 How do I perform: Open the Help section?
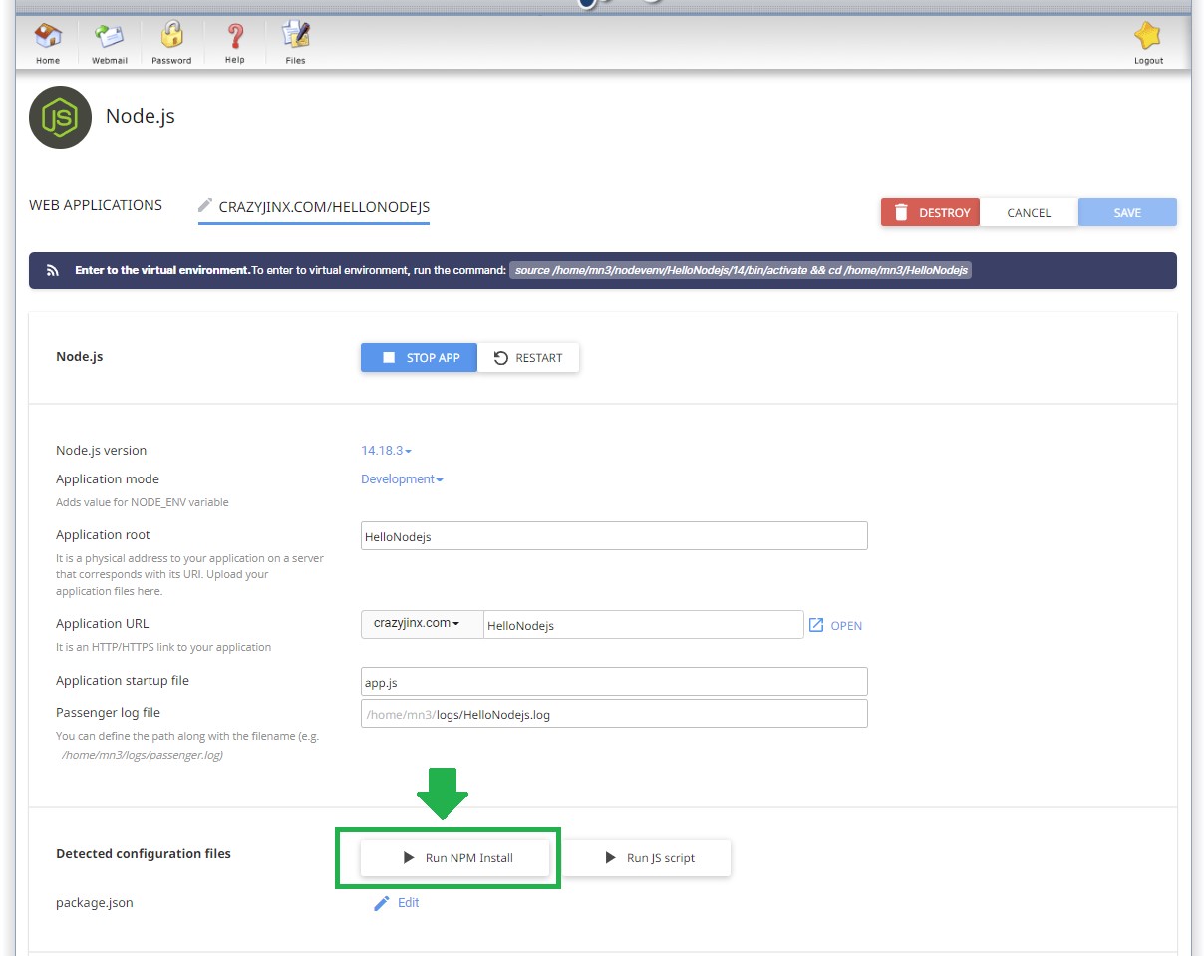(234, 40)
